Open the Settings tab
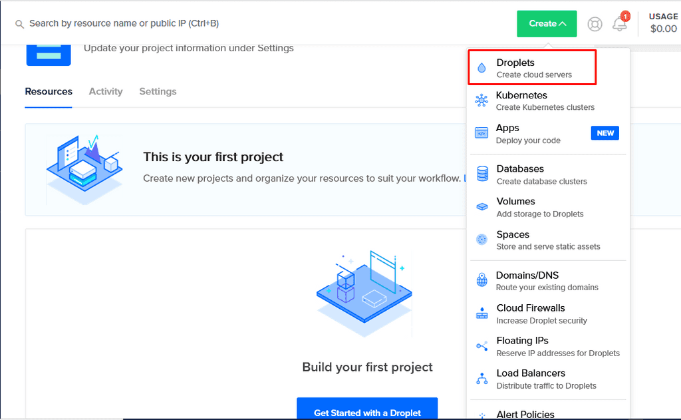 (158, 92)
